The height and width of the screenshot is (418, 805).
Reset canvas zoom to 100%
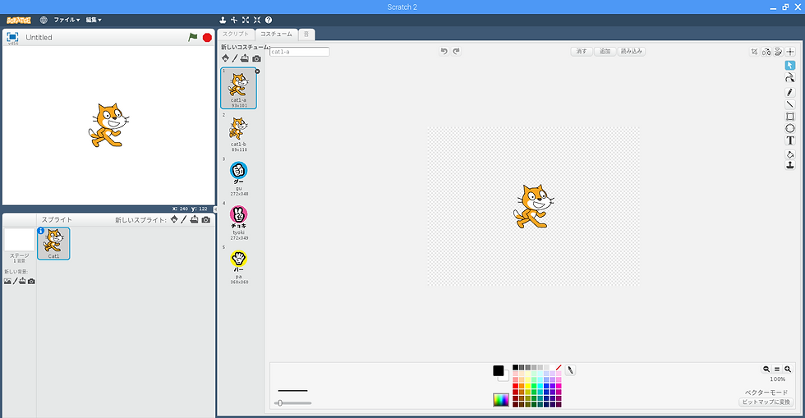click(777, 370)
